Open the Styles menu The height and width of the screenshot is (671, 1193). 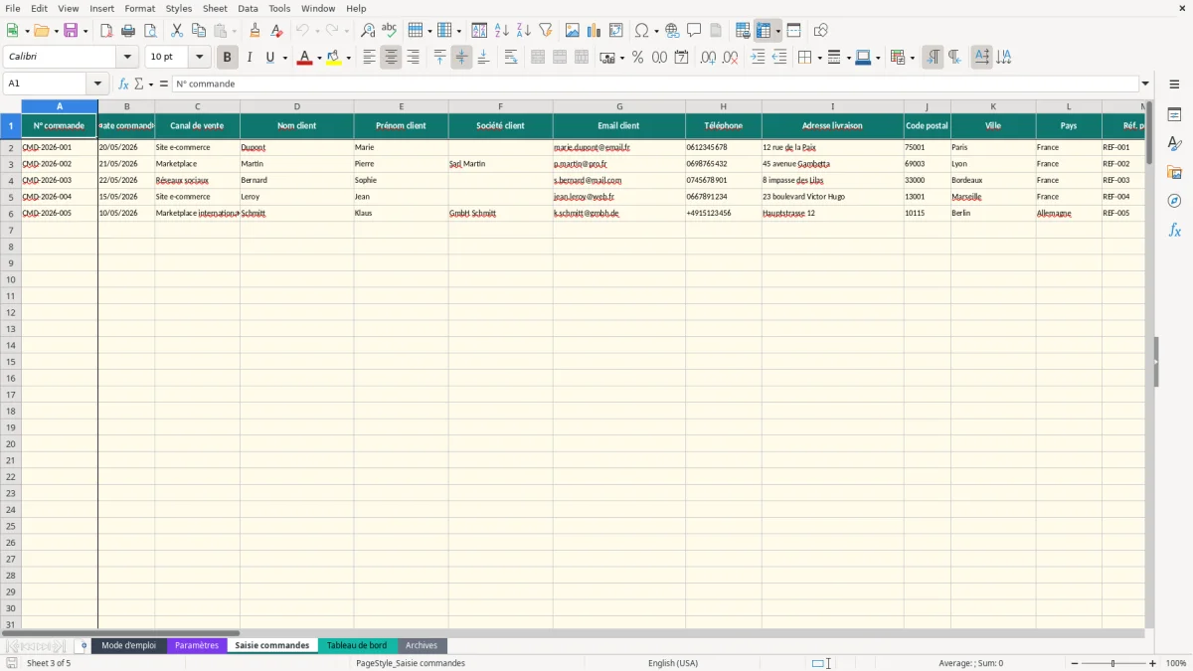pos(179,8)
